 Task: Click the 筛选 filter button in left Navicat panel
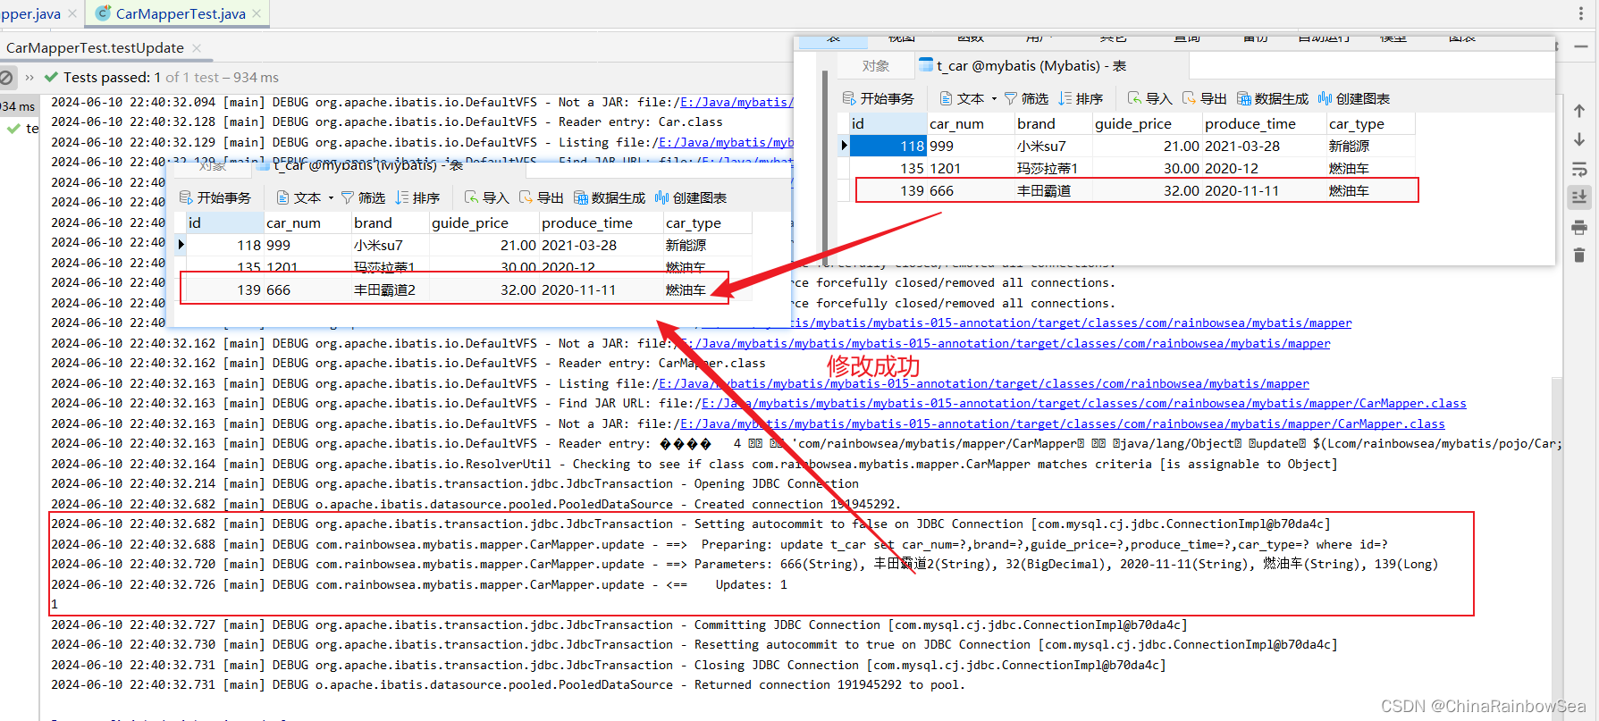pos(363,197)
